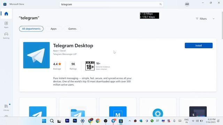Open the Gaming section in sidebar
The height and width of the screenshot is (125, 223).
6,35
